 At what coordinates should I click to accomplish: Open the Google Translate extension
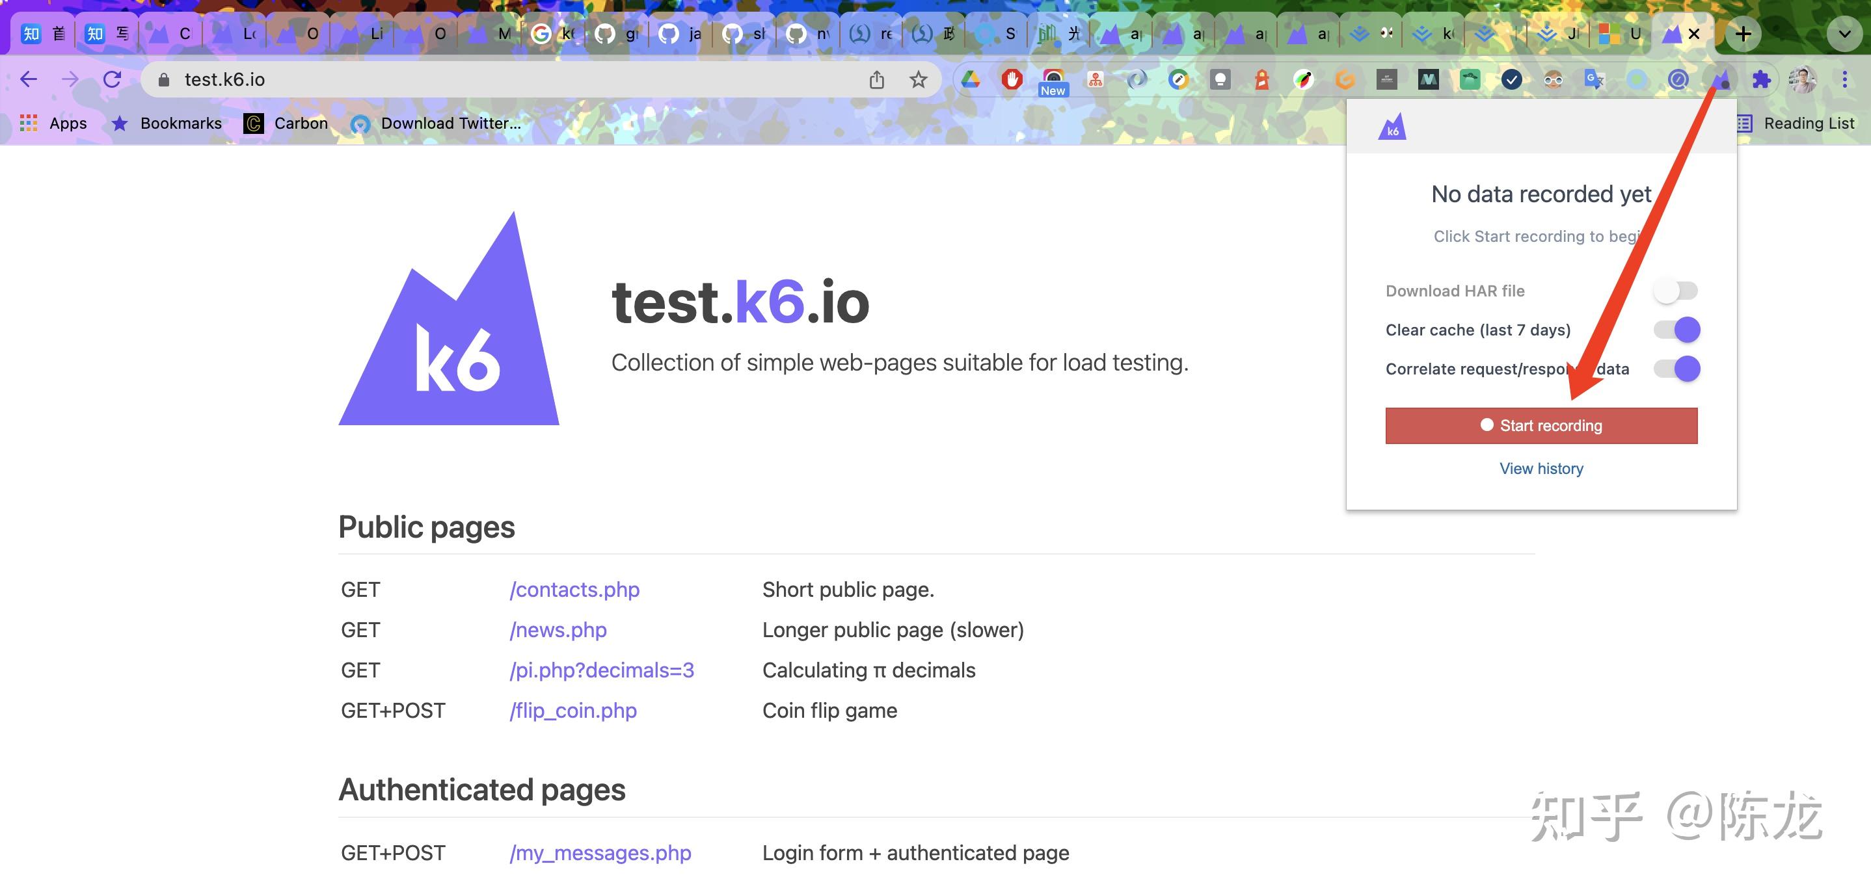tap(1594, 79)
